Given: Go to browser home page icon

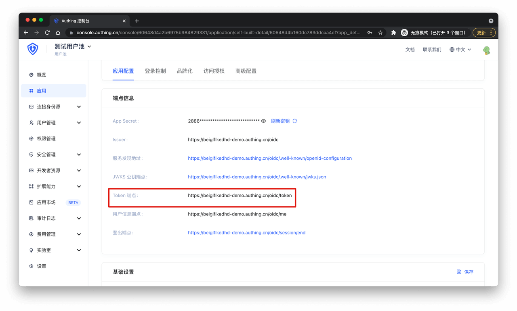Looking at the screenshot, I should [x=58, y=33].
